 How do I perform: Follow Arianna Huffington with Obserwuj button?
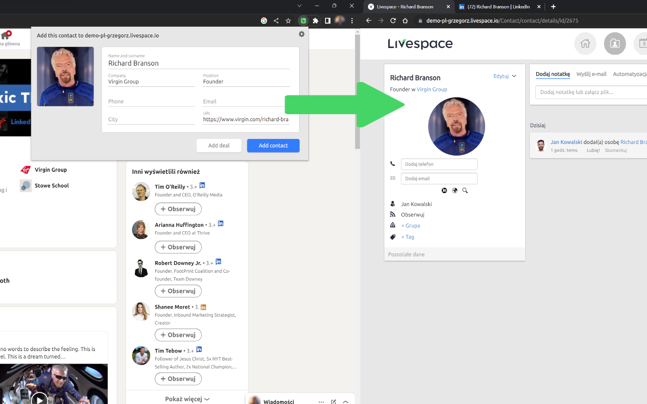click(x=178, y=247)
